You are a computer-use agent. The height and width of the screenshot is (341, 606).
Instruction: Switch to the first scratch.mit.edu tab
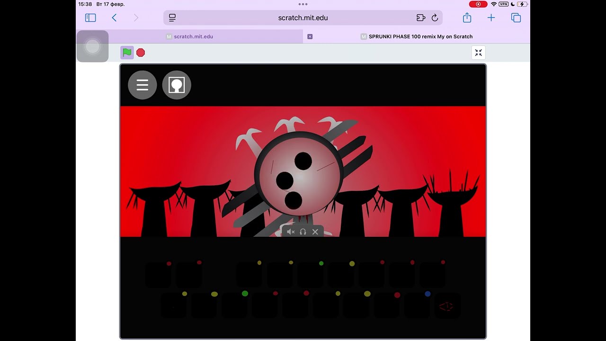tap(189, 36)
